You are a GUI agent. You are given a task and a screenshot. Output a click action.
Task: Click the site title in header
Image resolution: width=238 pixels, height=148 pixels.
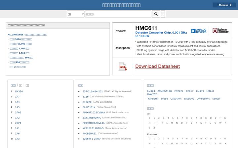point(121,5)
